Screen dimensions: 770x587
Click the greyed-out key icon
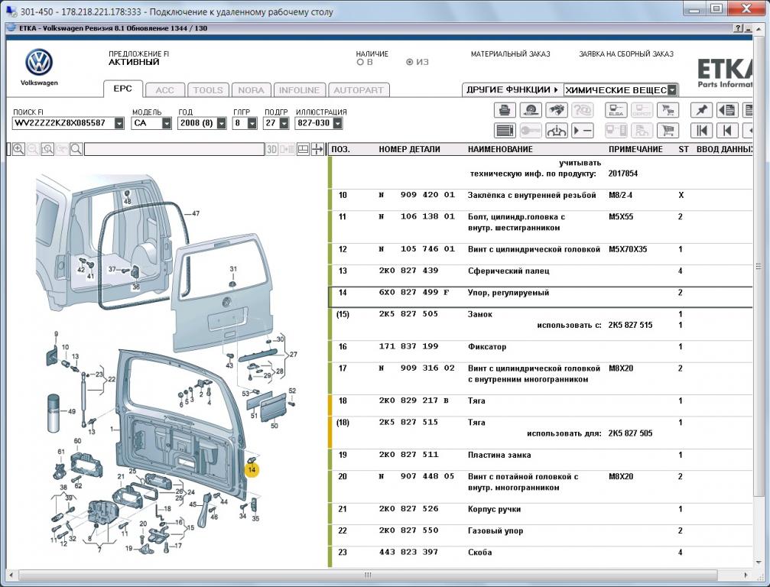point(531,131)
